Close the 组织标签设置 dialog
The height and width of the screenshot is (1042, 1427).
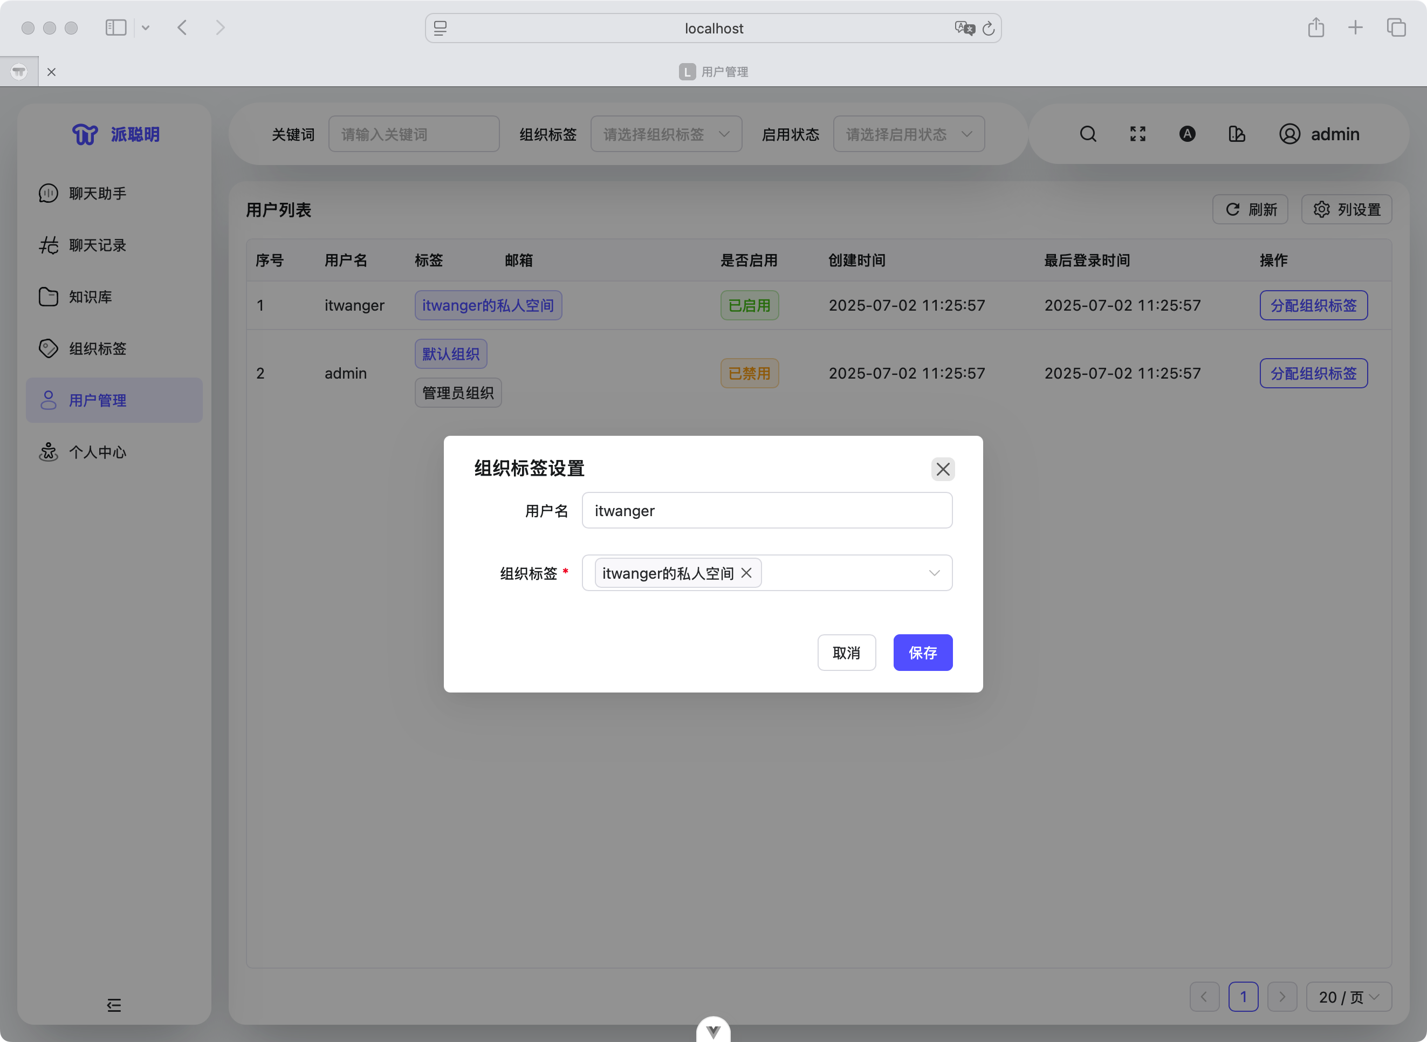click(x=943, y=469)
